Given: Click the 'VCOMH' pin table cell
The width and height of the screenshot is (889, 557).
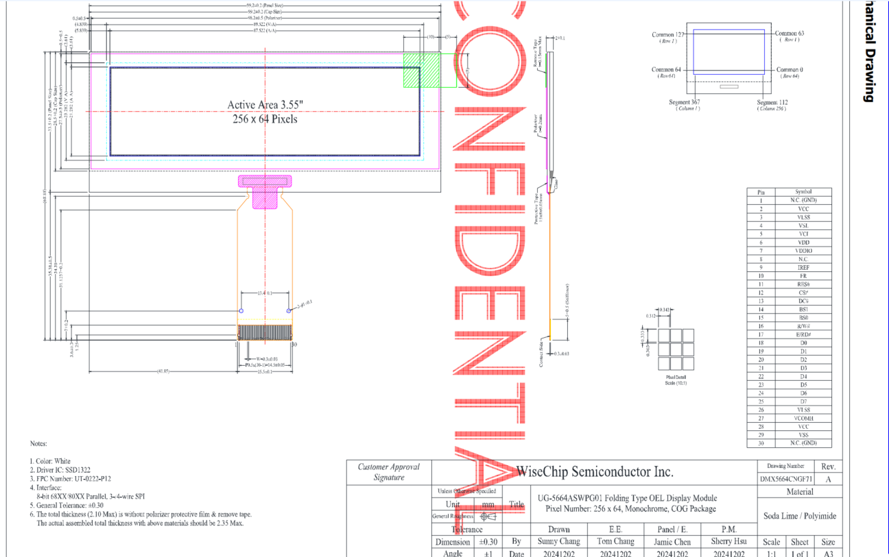Looking at the screenshot, I should tap(803, 418).
